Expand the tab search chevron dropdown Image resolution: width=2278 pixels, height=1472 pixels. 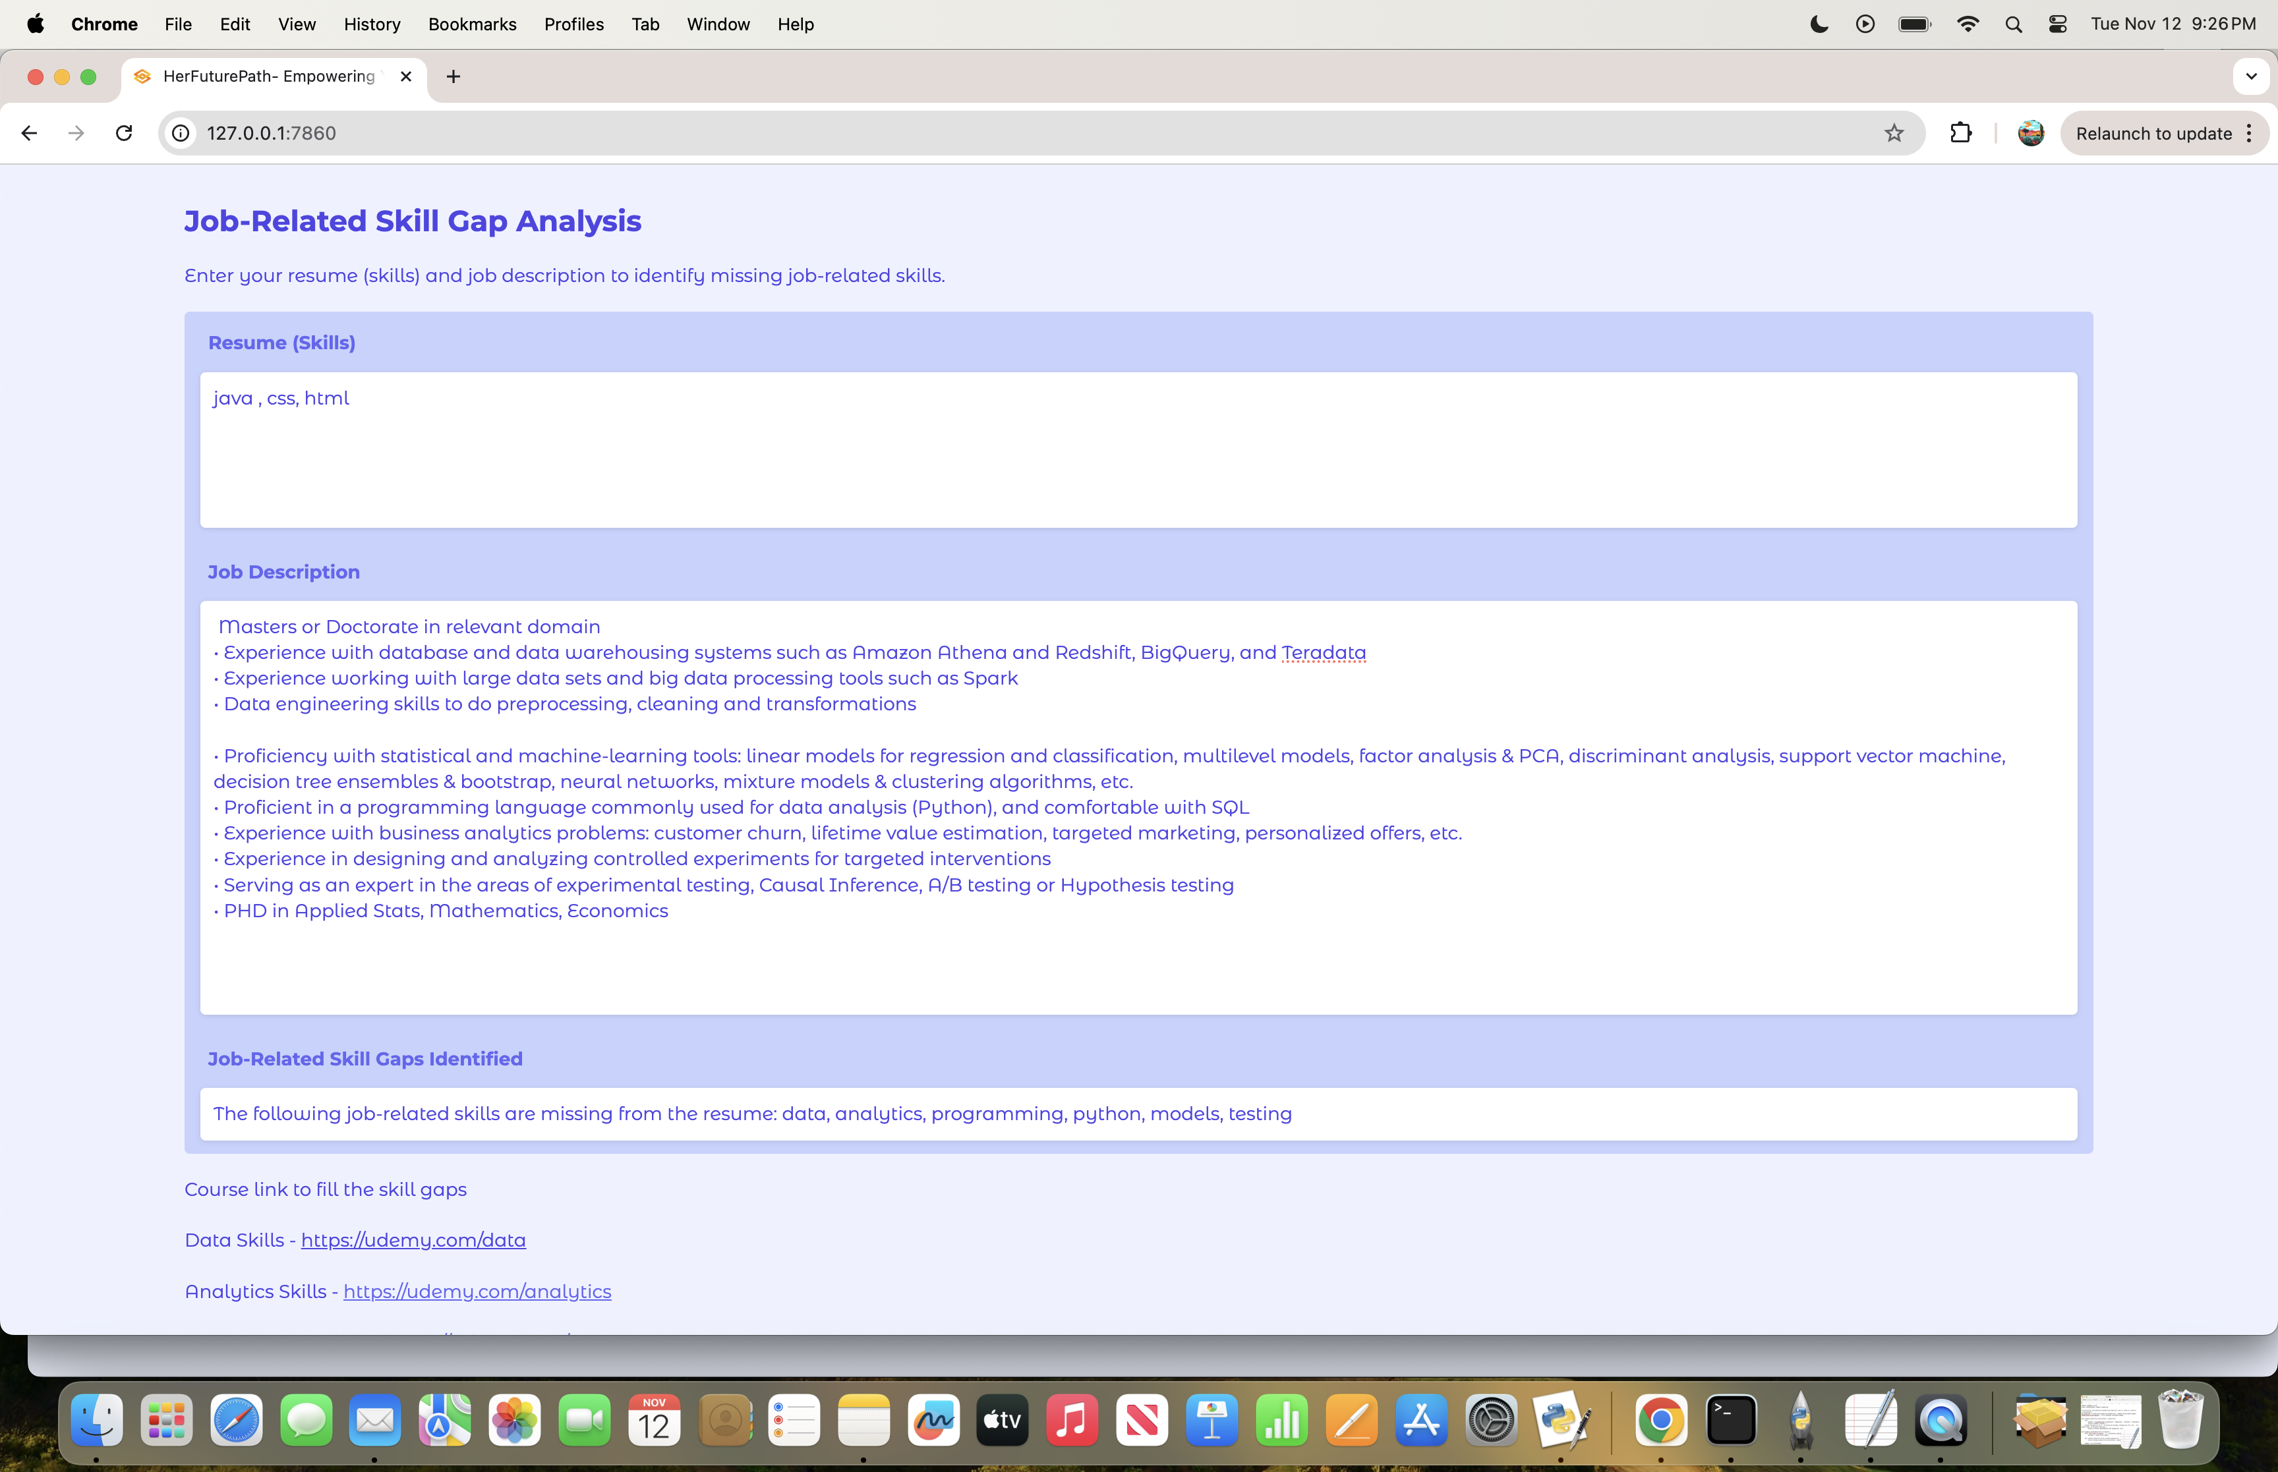(x=2250, y=76)
